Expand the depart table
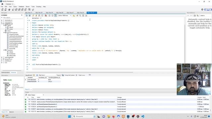Image resolution: width=212 pixels, height=119 pixels. pyautogui.click(x=6, y=27)
